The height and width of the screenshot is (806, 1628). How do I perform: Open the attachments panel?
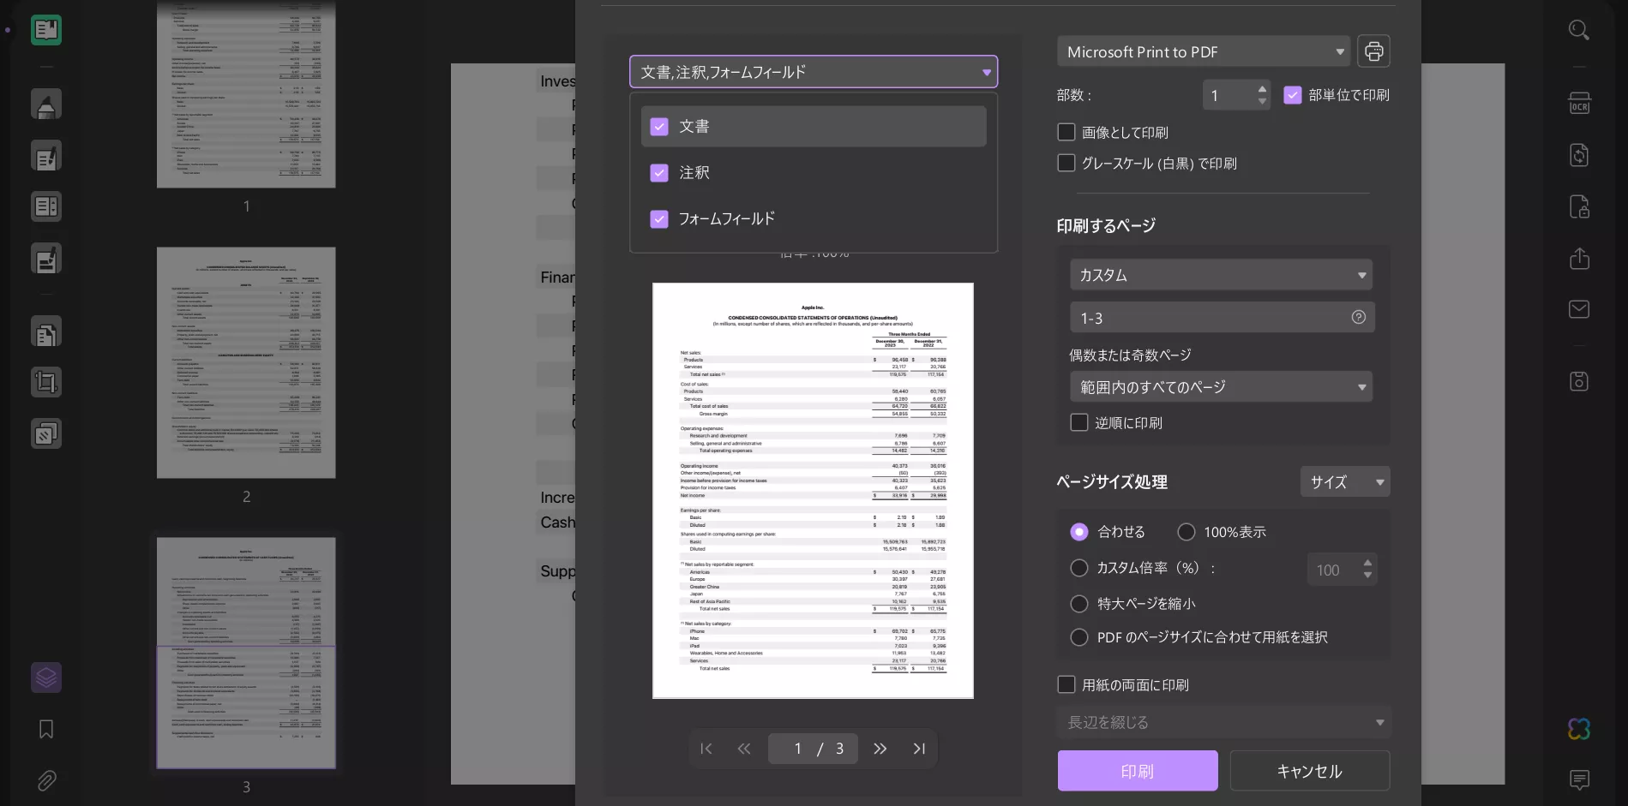46,781
